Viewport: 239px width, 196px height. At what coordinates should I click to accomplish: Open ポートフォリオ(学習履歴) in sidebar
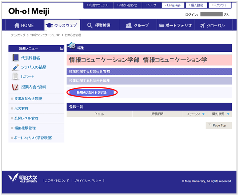[33, 138]
